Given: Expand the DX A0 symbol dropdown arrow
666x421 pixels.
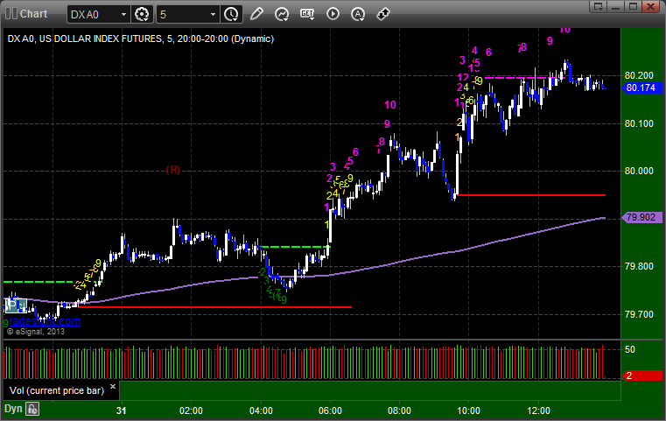Looking at the screenshot, I should pos(123,15).
